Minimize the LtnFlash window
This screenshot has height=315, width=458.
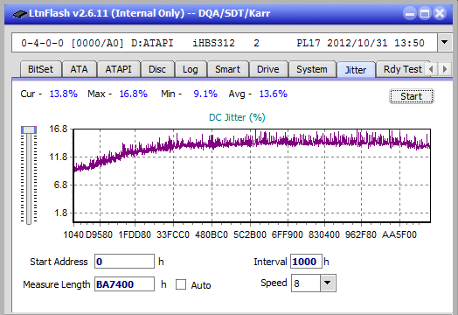click(410, 13)
